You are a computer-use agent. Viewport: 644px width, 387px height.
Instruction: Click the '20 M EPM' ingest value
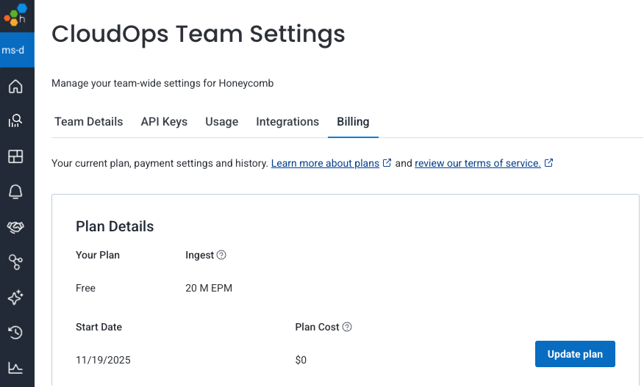[x=209, y=288]
